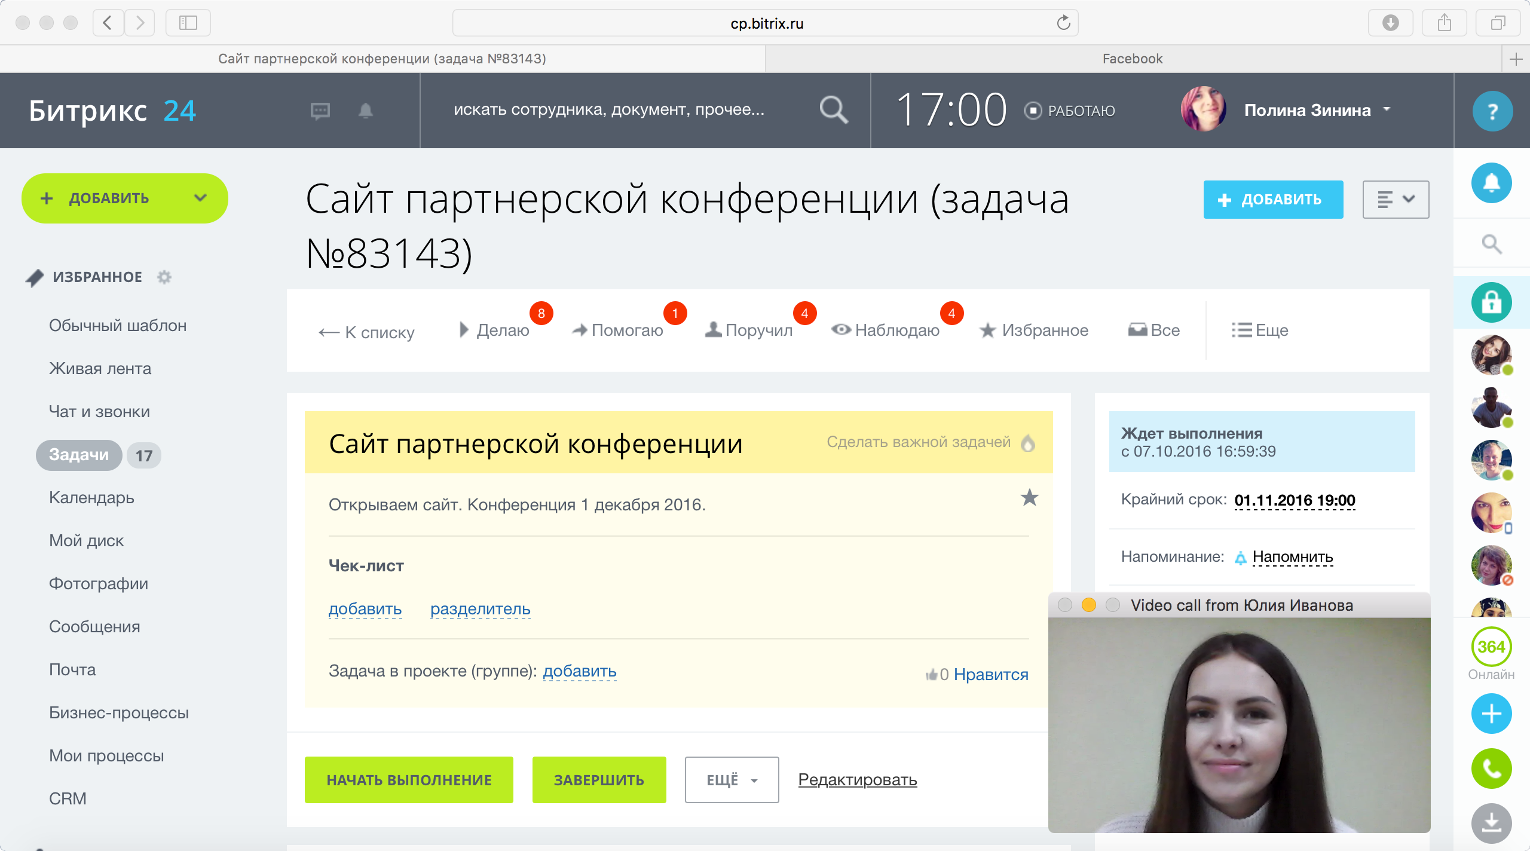Click the blue notifications bell in right sidebar
This screenshot has height=851, width=1530.
[x=1491, y=183]
